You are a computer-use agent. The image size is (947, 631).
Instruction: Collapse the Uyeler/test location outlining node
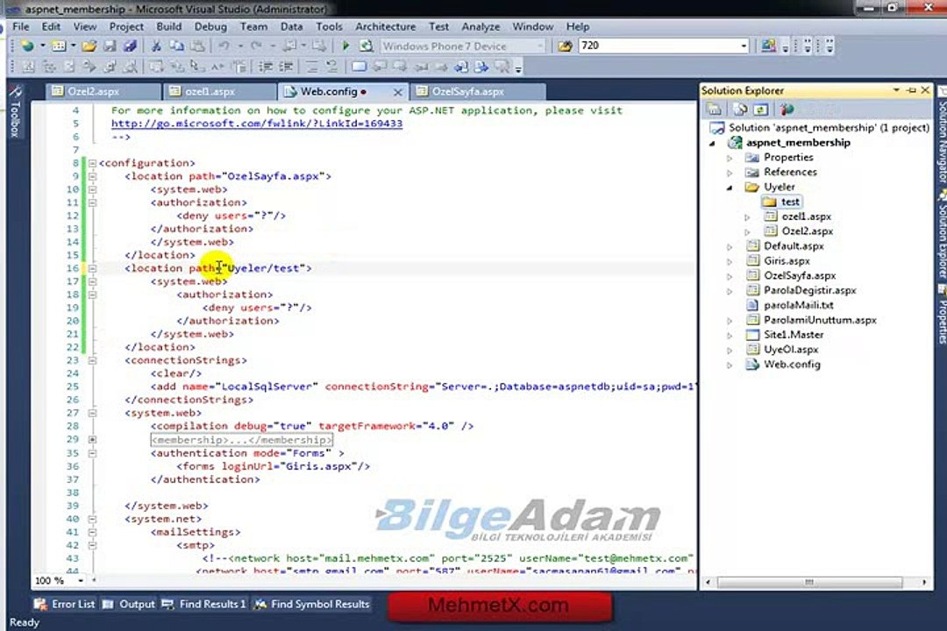pos(92,268)
